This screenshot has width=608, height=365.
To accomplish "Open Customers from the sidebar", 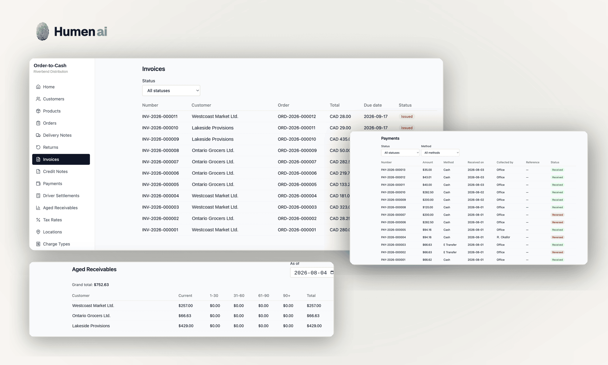I will click(61, 99).
